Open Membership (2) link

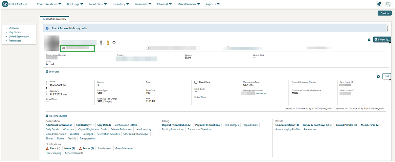pyautogui.click(x=370, y=125)
